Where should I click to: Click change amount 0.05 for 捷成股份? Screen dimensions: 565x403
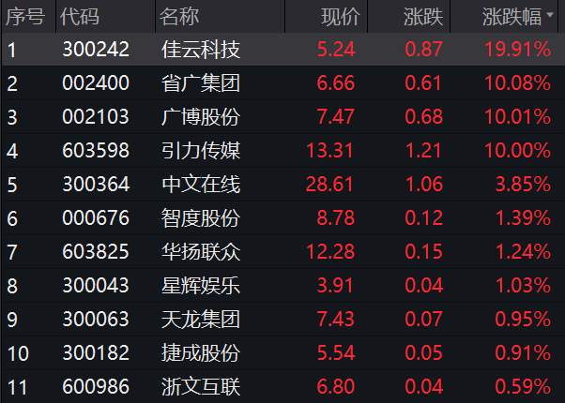point(424,352)
